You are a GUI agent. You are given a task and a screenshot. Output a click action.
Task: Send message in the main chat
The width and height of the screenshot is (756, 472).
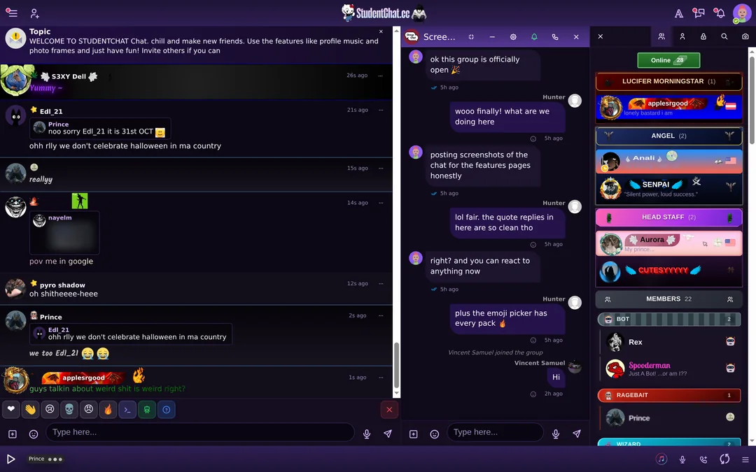(388, 434)
